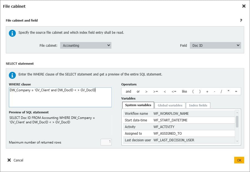Insert the less-than-or-equal operator

(x=174, y=92)
